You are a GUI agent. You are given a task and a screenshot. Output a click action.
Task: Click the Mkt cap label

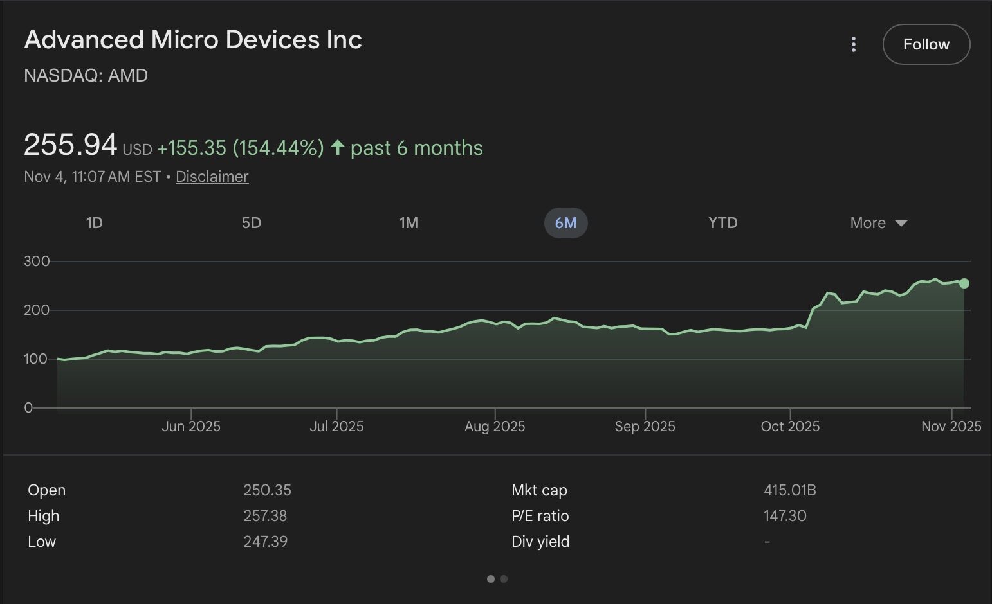click(539, 490)
